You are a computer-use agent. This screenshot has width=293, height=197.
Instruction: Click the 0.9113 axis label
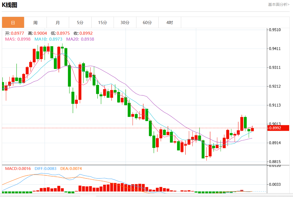point(275,105)
